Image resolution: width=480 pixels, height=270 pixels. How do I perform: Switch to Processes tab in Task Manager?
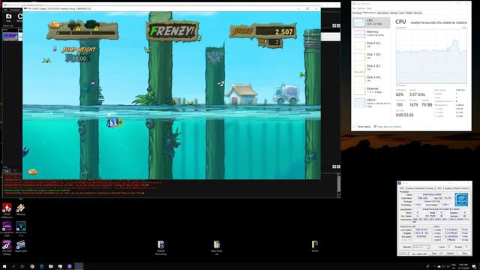[357, 13]
